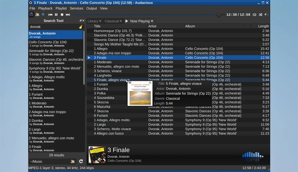Open the Playlist menu
The image size is (298, 172).
(61, 8)
